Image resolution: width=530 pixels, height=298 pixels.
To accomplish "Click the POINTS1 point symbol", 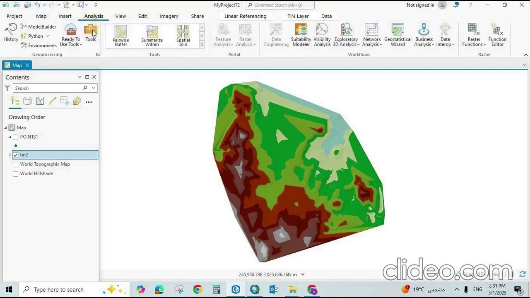I will pyautogui.click(x=16, y=146).
